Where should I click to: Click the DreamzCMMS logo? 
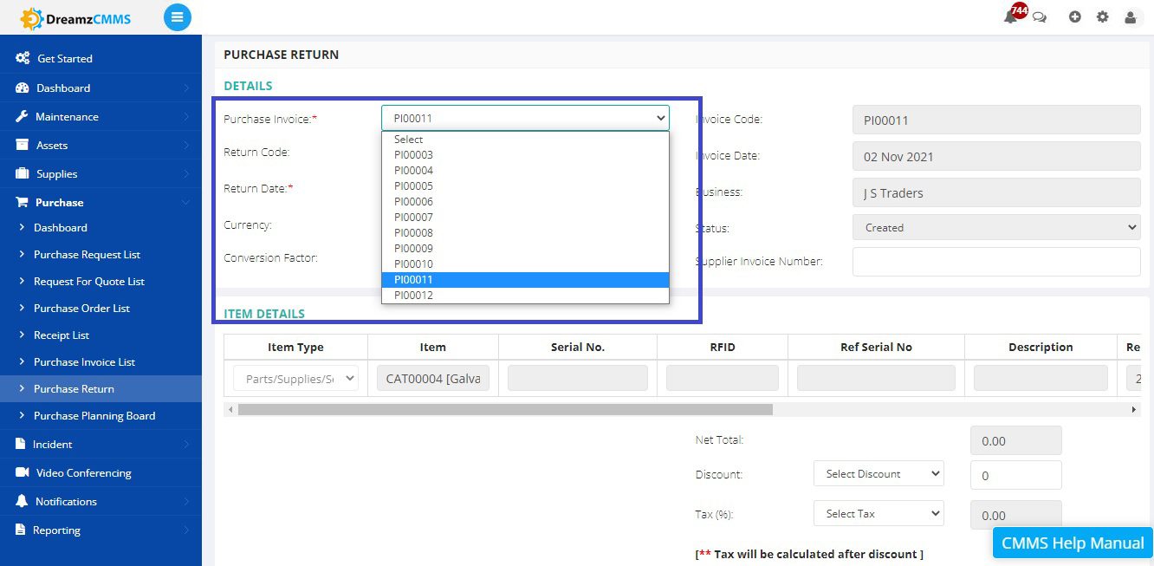[76, 17]
